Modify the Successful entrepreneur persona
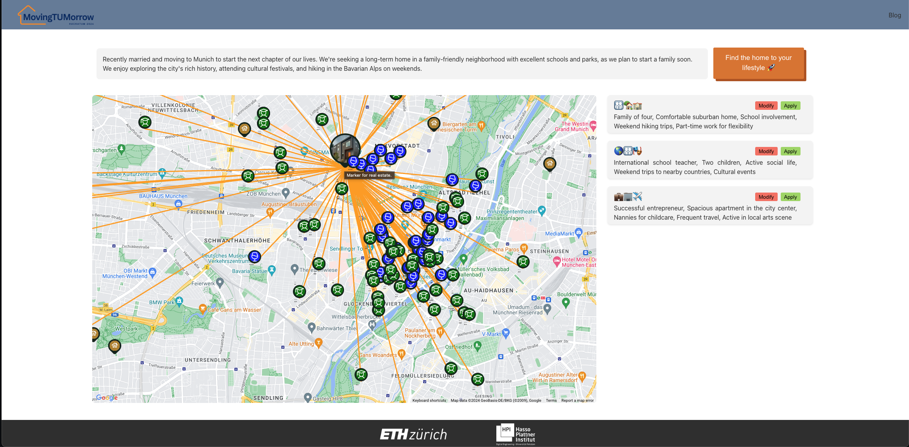This screenshot has width=909, height=447. pos(766,197)
